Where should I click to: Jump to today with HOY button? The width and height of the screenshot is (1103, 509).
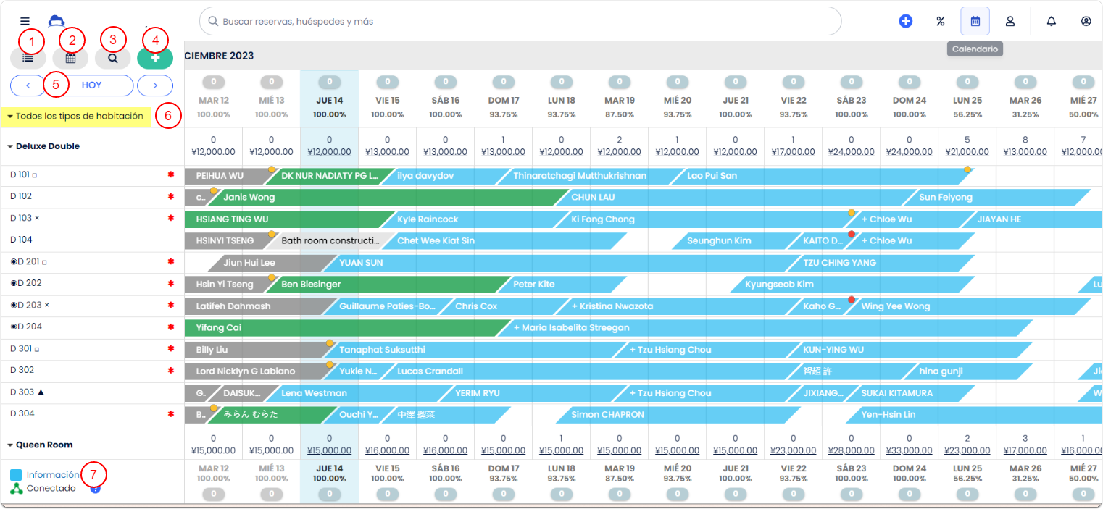tap(91, 85)
